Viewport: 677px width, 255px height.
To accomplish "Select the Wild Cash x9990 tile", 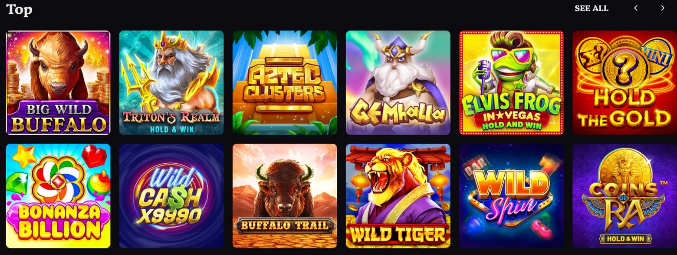I will click(x=171, y=196).
